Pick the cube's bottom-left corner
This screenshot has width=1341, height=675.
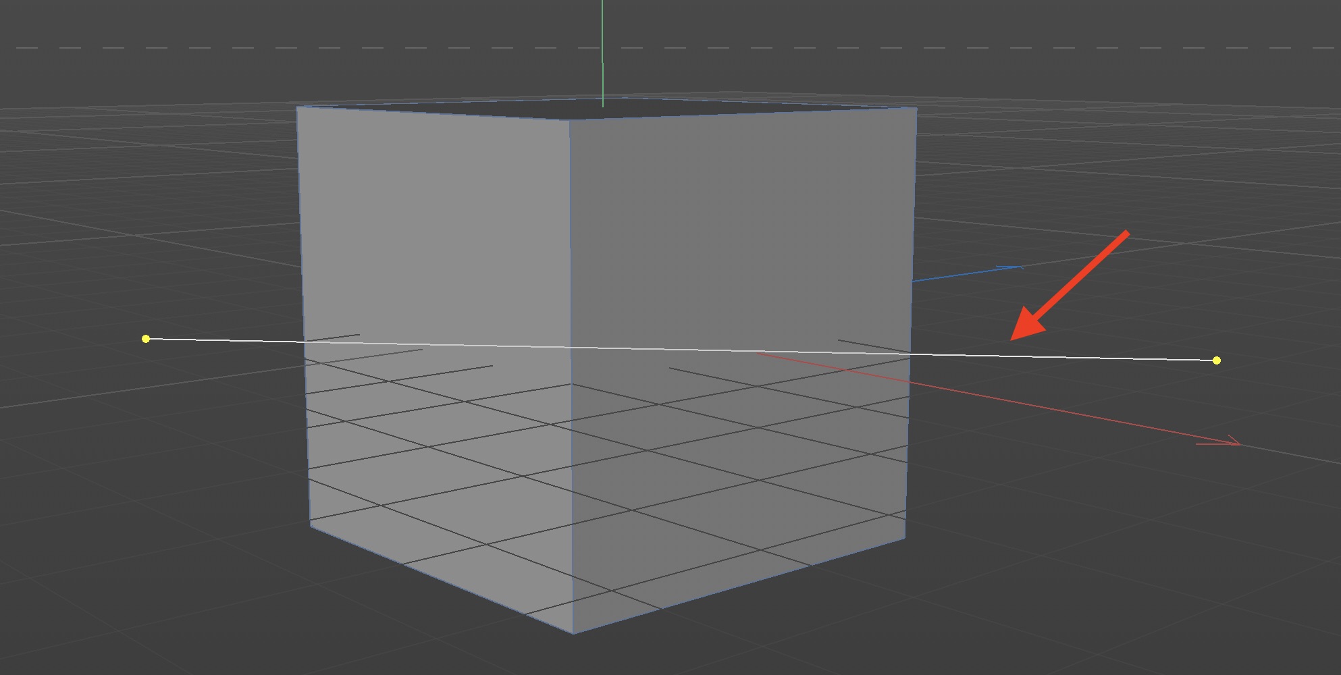311,524
